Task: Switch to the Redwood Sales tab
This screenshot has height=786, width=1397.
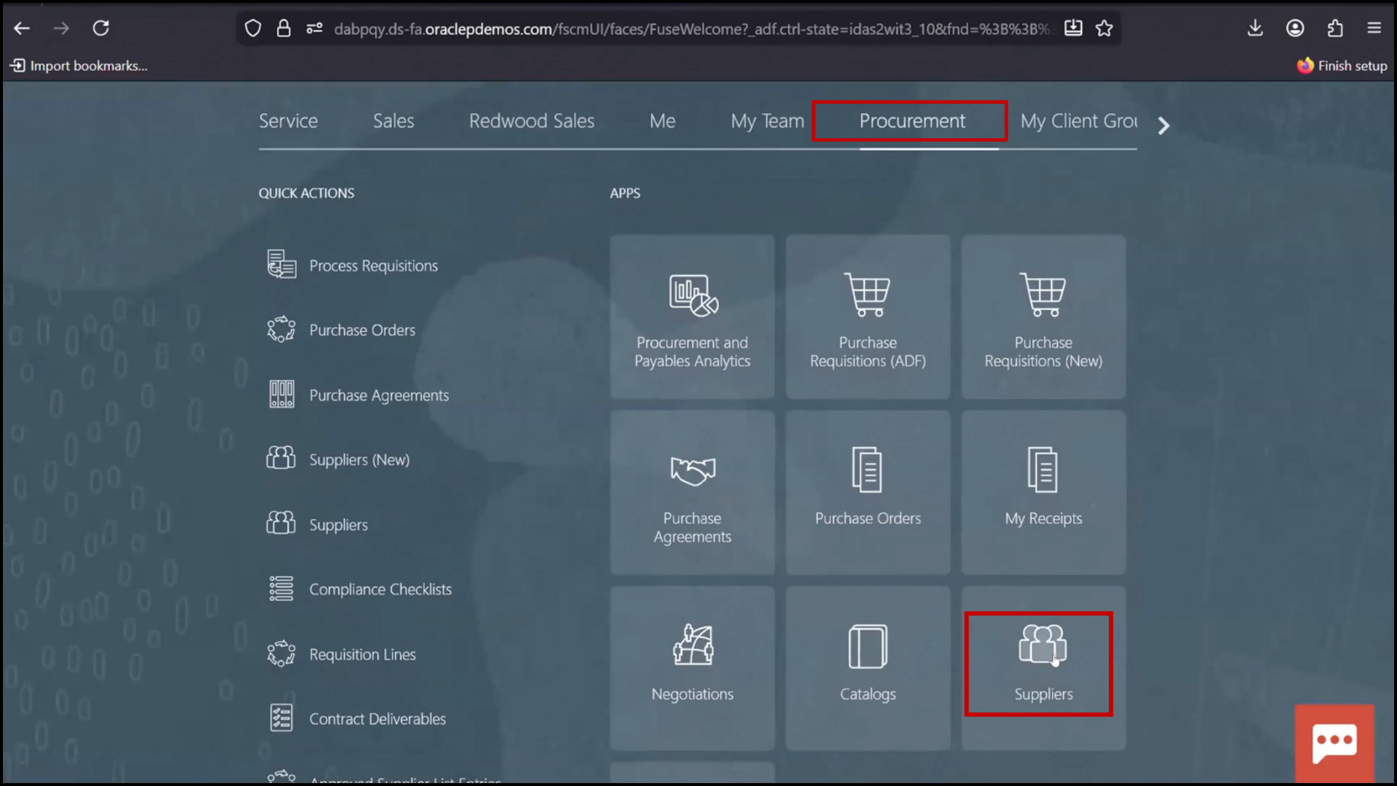Action: coord(532,121)
